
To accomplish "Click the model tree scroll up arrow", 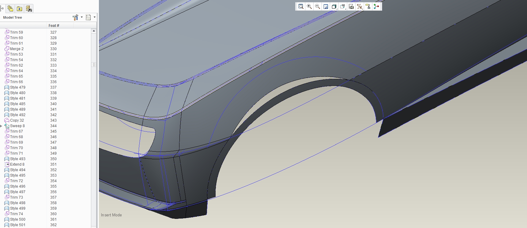I will coord(94,31).
